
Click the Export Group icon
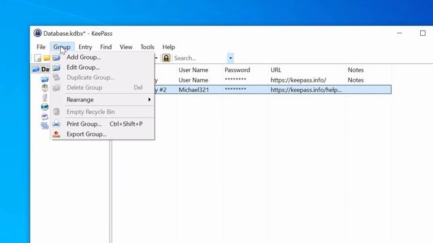coord(56,134)
